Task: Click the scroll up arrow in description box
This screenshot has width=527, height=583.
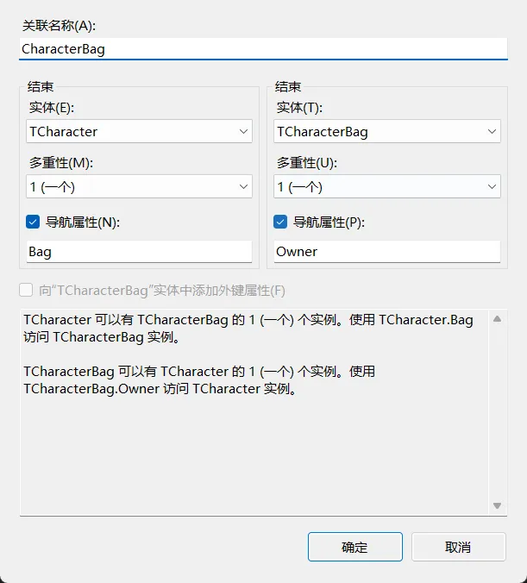Action: [497, 319]
